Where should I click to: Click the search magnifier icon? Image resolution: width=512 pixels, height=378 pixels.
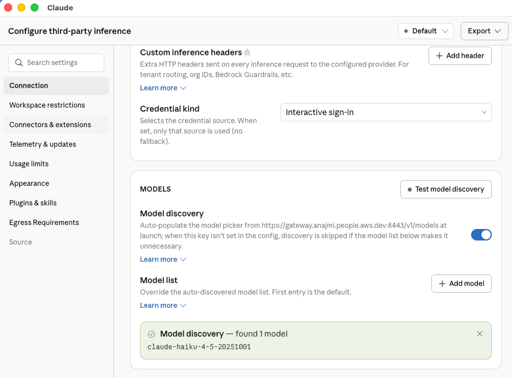pos(19,63)
